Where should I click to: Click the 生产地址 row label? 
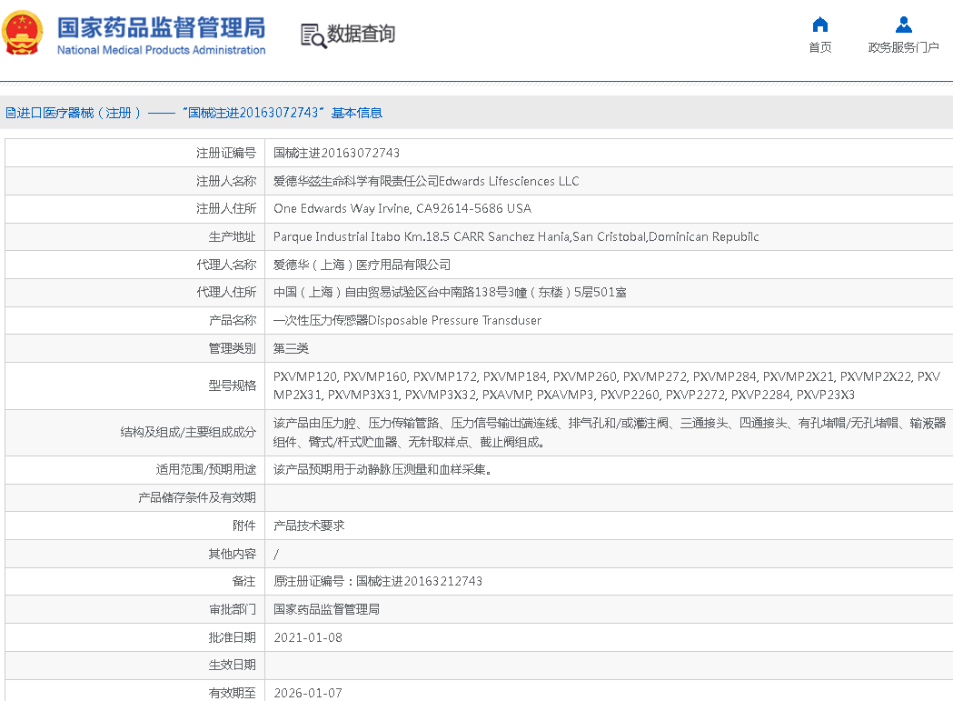pyautogui.click(x=233, y=236)
